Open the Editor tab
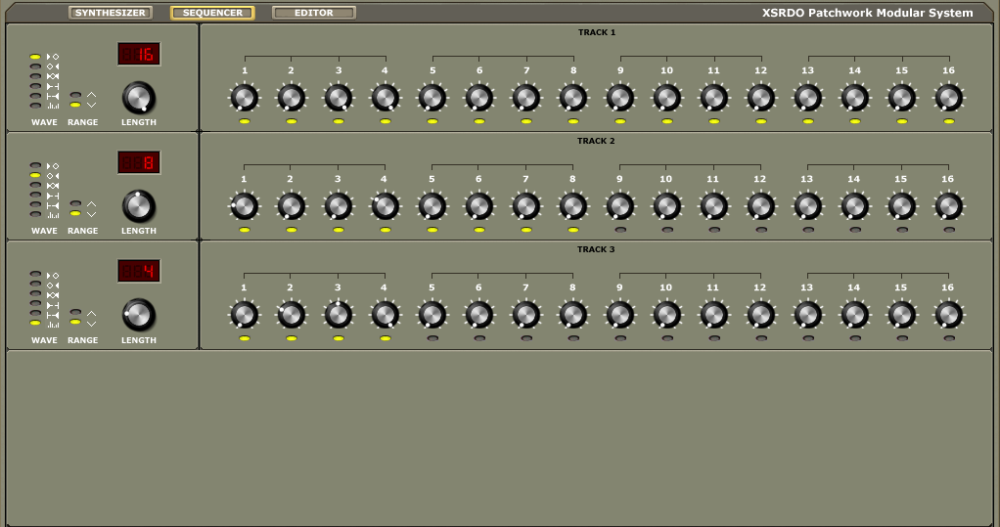The height and width of the screenshot is (527, 1000). pyautogui.click(x=314, y=13)
